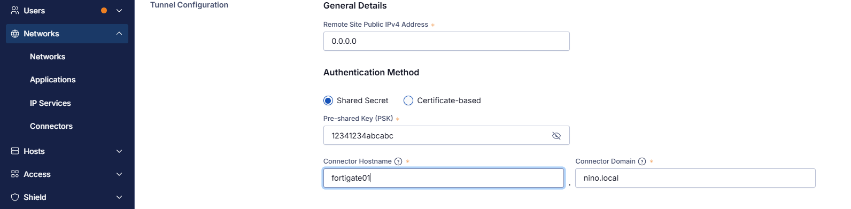Click the Access grid icon
851x209 pixels.
coord(15,174)
